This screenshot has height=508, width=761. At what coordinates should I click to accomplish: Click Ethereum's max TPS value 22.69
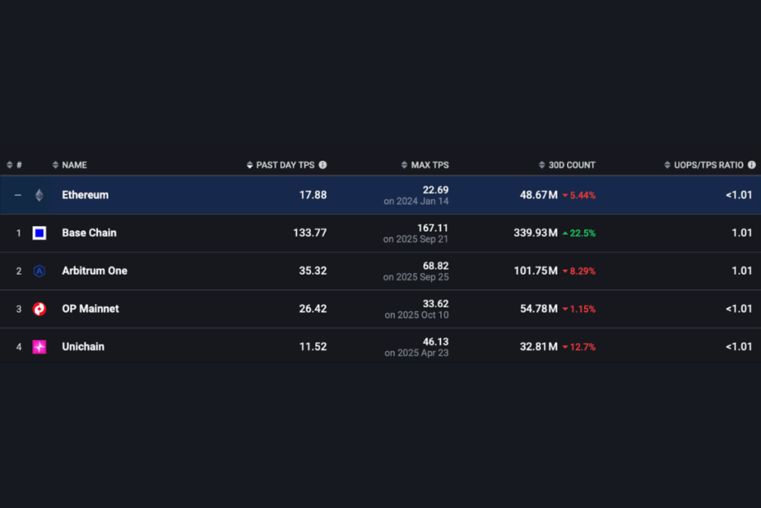[435, 190]
